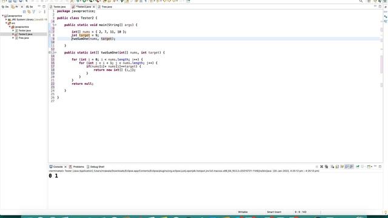Click Remove Launch icon in Console toolbar
The width and height of the screenshot is (388, 218).
[321, 167]
